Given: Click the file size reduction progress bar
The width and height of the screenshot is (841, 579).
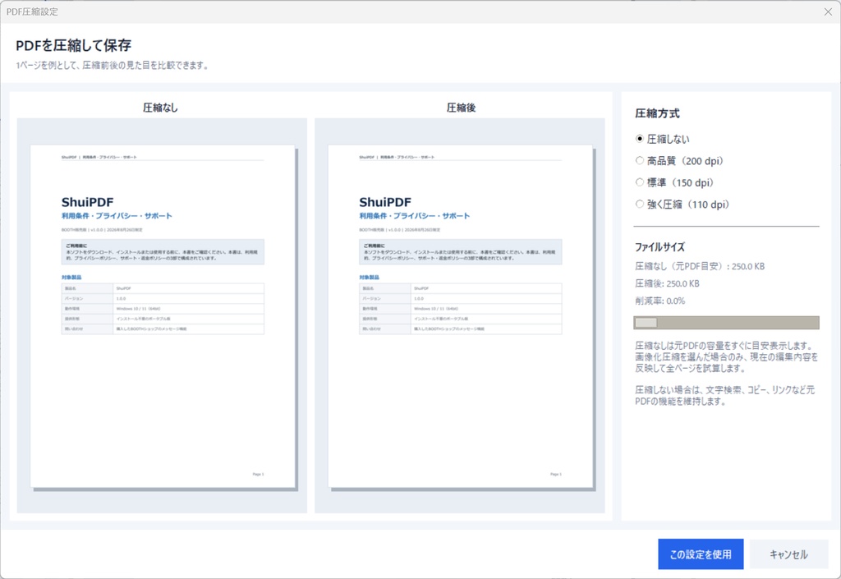Looking at the screenshot, I should click(x=726, y=322).
